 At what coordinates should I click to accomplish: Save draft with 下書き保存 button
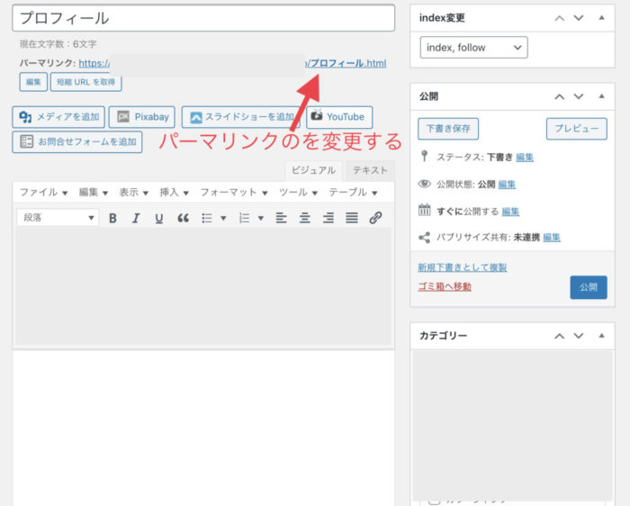point(448,129)
